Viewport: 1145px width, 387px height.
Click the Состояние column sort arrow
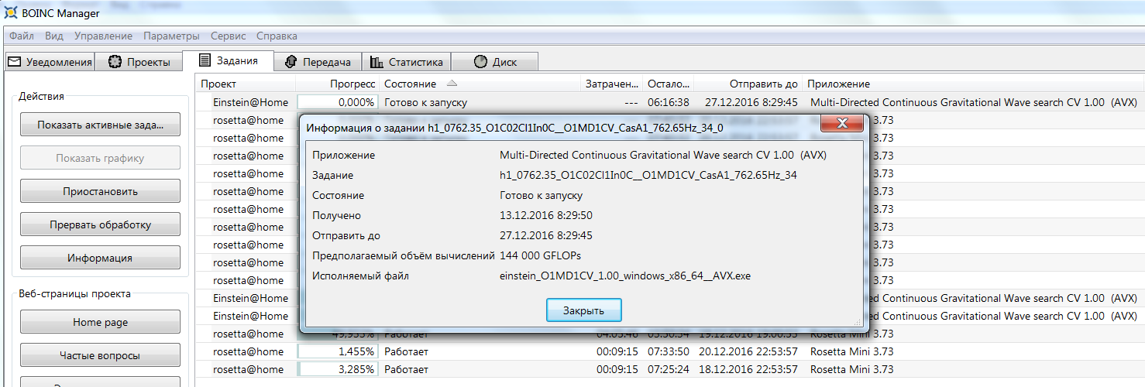(452, 83)
